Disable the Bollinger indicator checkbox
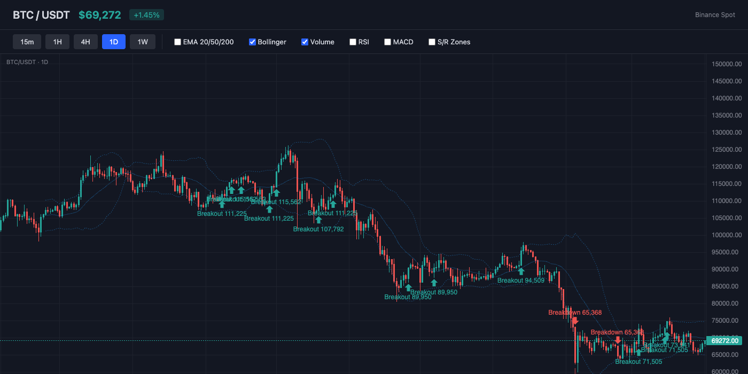This screenshot has width=748, height=374. coord(252,42)
